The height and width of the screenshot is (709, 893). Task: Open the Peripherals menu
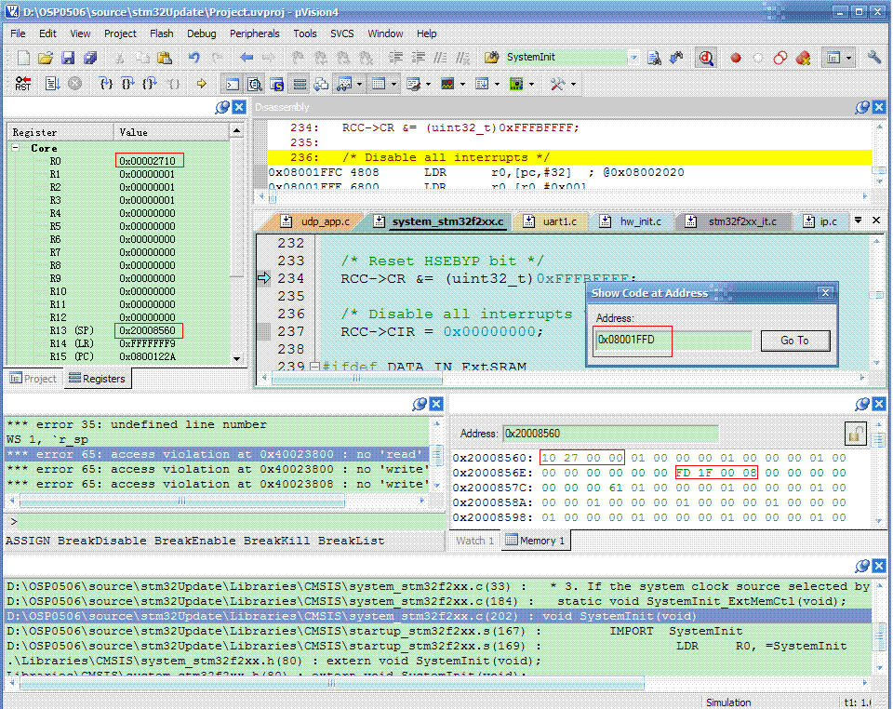pyautogui.click(x=254, y=33)
